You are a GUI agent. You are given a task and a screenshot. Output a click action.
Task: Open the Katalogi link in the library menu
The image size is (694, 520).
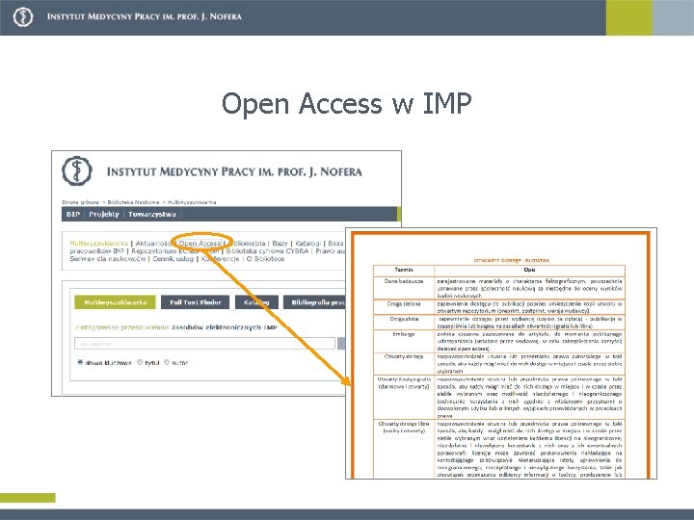308,244
